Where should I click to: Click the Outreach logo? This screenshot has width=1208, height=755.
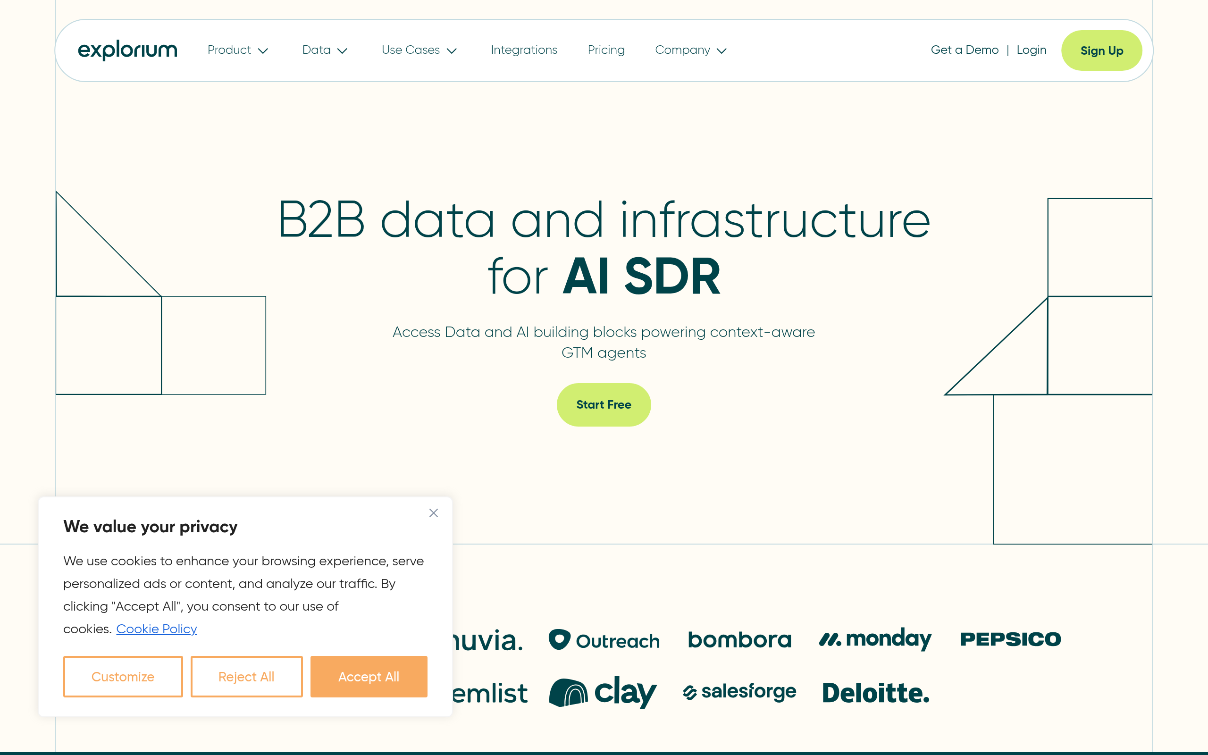pos(604,640)
